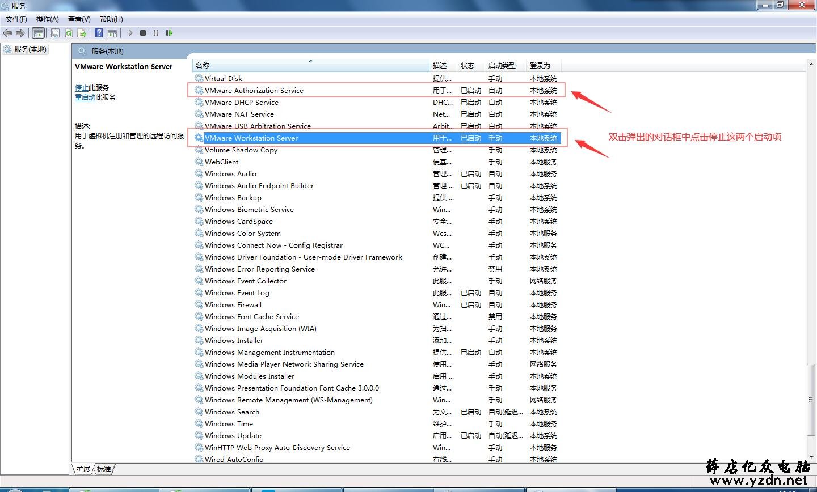Switch to the 扩展 tab

83,469
